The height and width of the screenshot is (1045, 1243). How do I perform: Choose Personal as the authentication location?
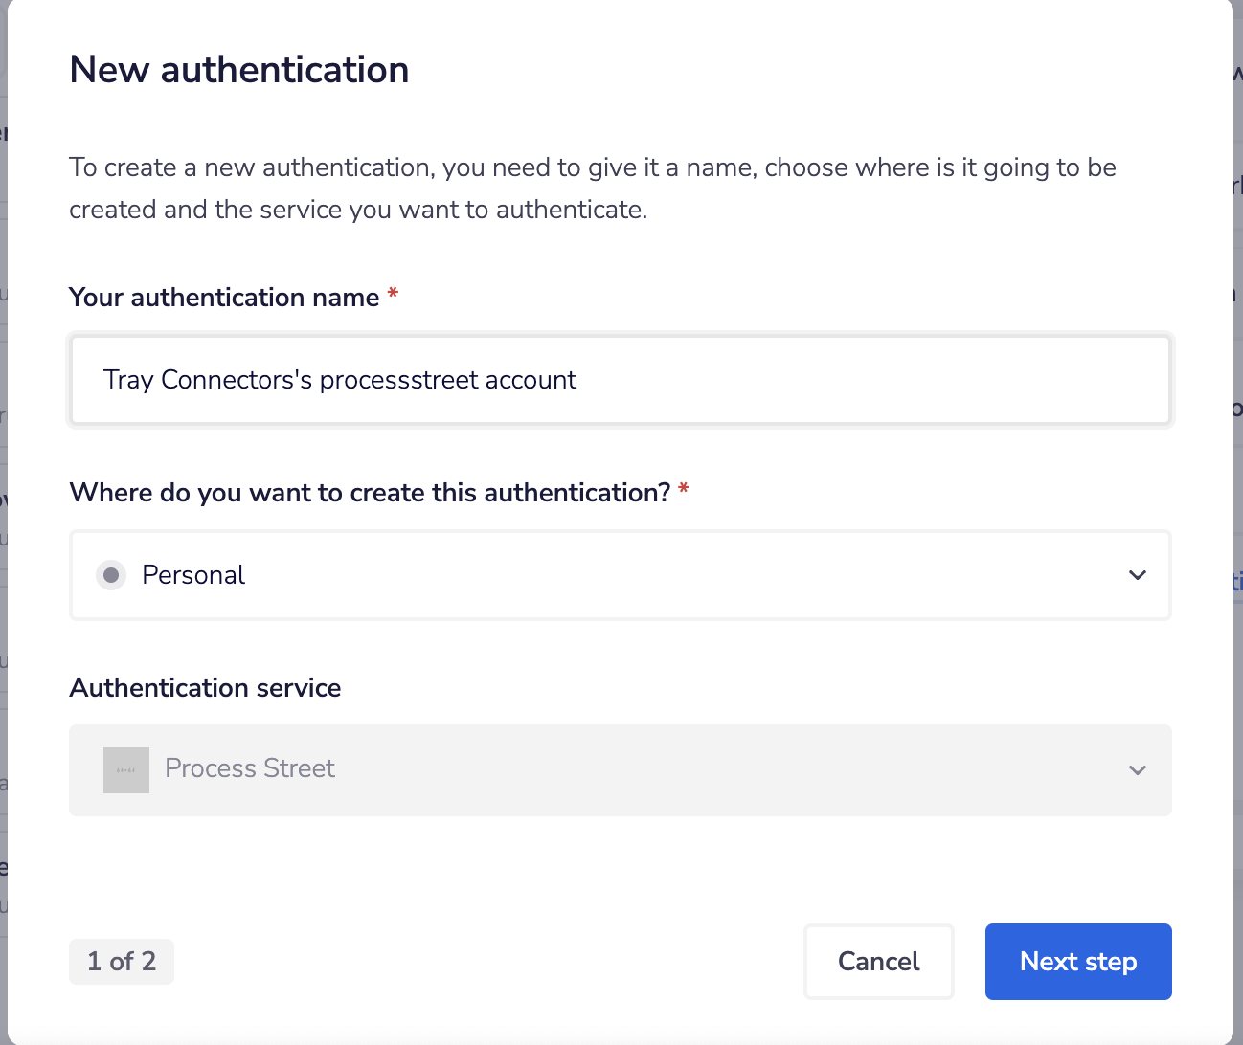point(192,574)
